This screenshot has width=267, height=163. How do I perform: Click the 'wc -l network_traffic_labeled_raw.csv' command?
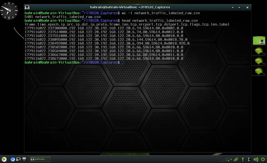161,13
